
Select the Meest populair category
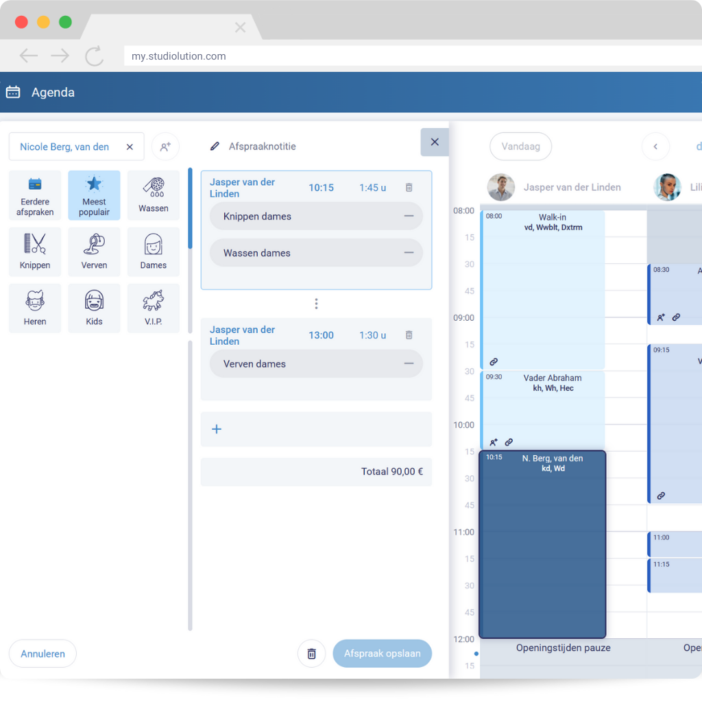(94, 195)
